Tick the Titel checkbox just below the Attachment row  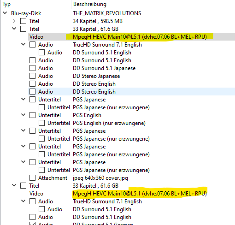point(23,186)
